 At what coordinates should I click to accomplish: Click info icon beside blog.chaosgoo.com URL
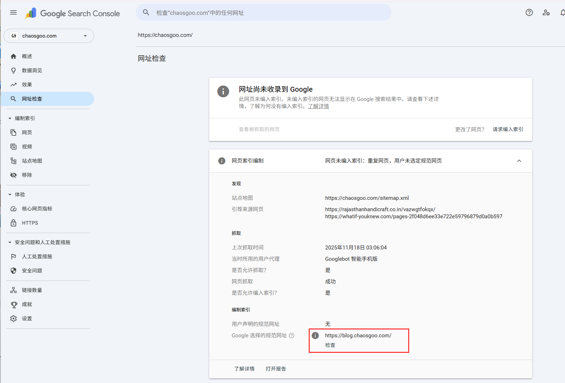pyautogui.click(x=315, y=336)
